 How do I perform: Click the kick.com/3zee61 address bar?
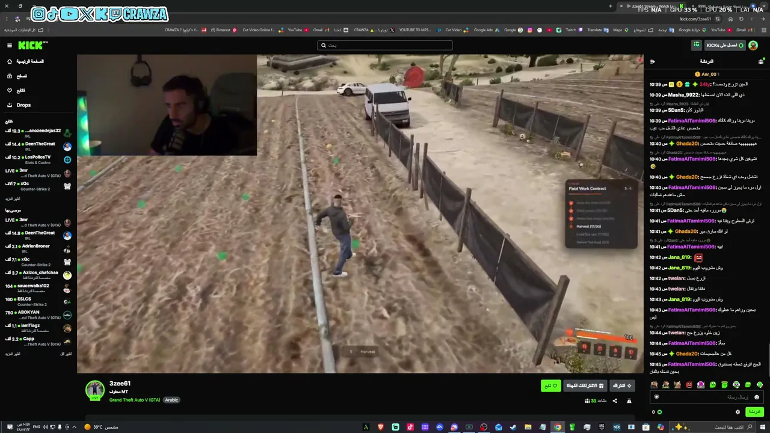[x=695, y=19]
